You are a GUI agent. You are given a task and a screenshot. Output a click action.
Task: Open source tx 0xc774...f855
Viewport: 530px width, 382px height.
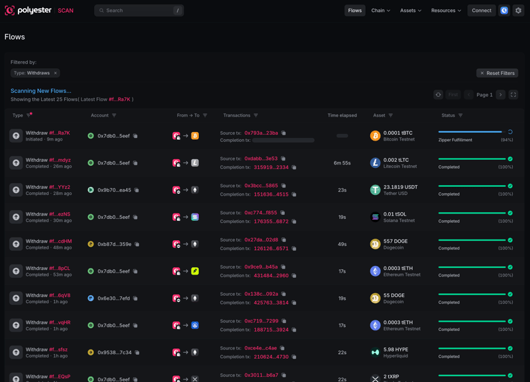260,213
